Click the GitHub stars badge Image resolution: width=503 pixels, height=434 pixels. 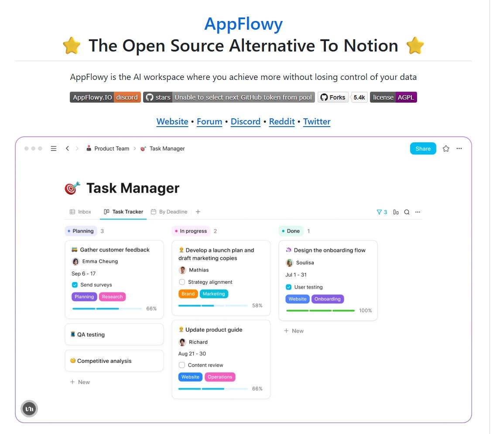pyautogui.click(x=229, y=97)
